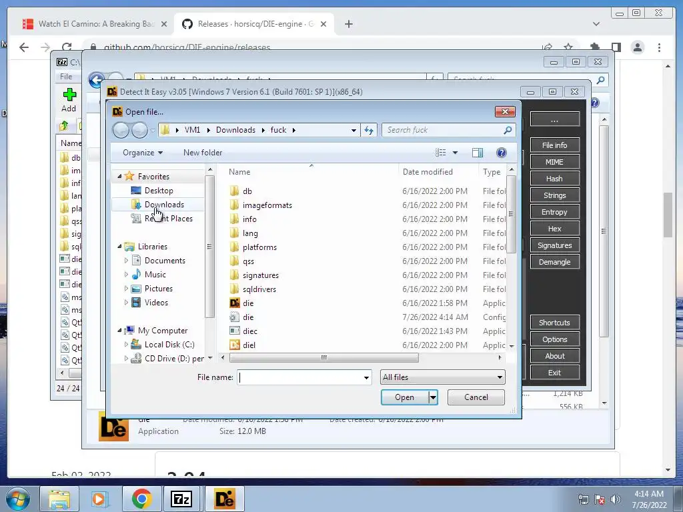
Task: Change view using the views icon
Action: click(x=440, y=153)
